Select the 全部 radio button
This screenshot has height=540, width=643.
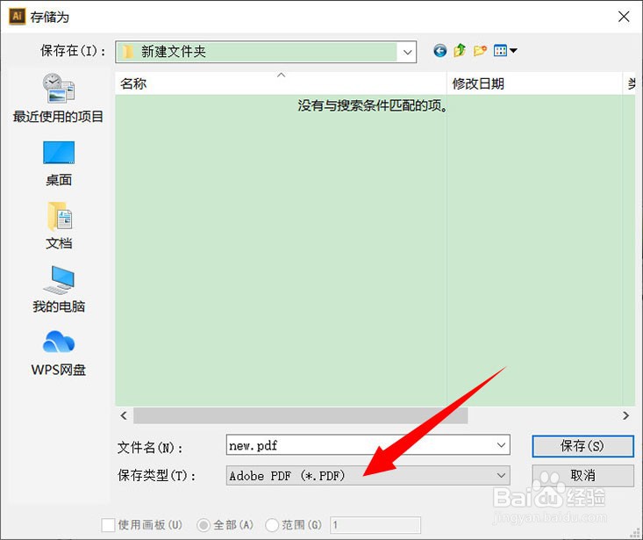pos(204,525)
